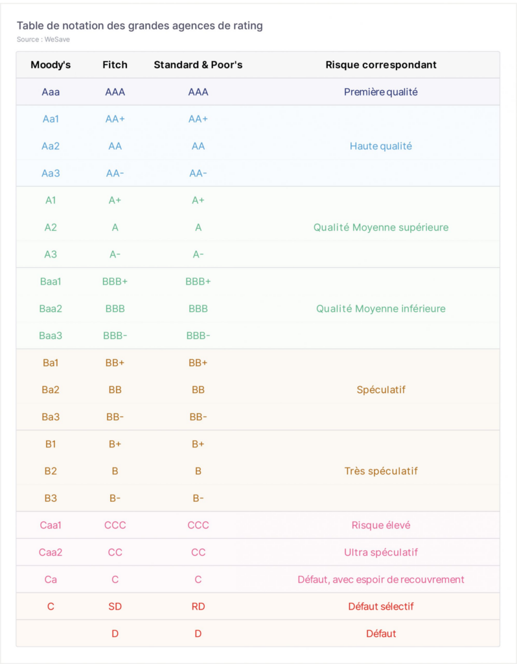Image resolution: width=517 pixels, height=664 pixels.
Task: Select the RD cell under Standard & Poor's
Action: (198, 606)
